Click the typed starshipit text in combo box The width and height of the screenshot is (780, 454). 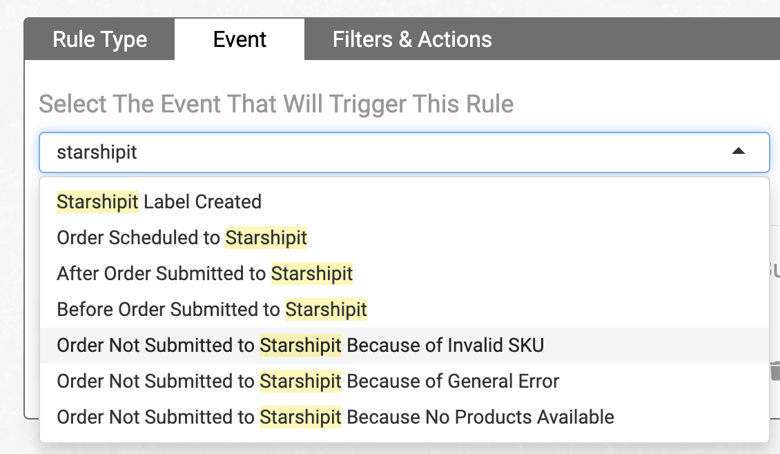pos(97,152)
